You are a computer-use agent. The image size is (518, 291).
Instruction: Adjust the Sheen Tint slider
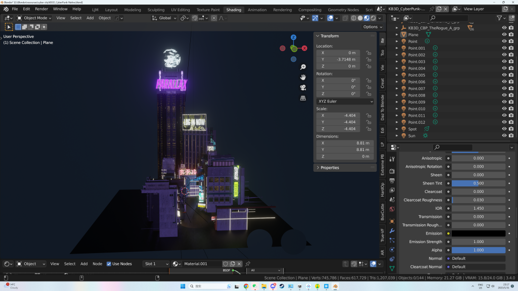(x=479, y=183)
